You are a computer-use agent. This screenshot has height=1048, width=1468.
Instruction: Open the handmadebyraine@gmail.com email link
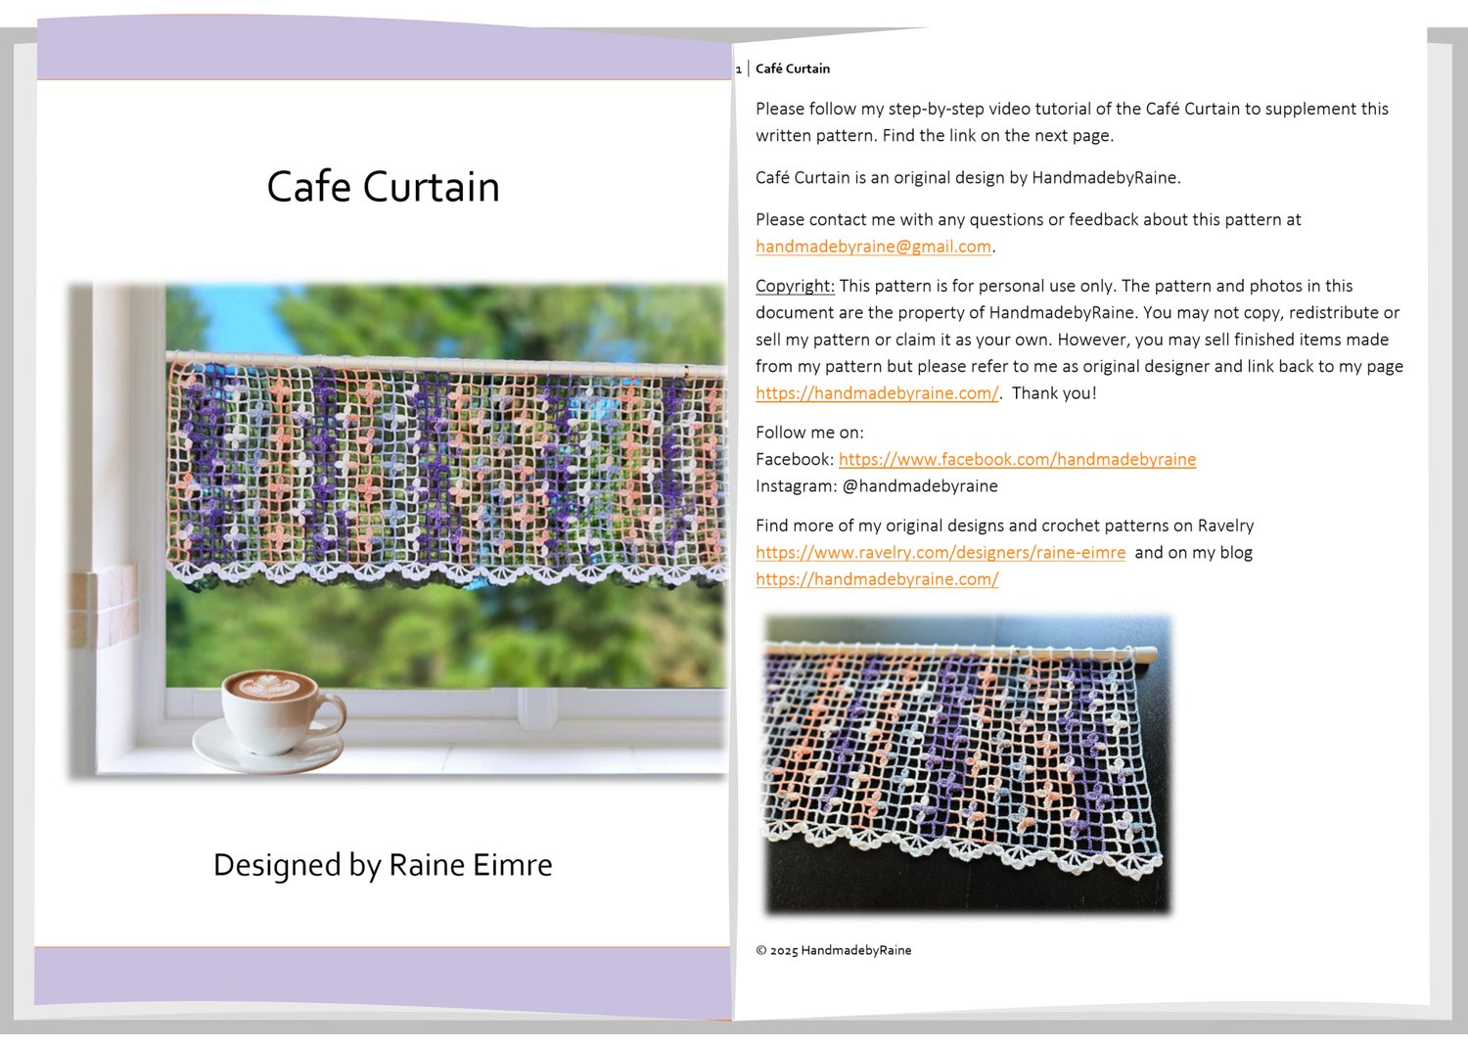point(873,247)
